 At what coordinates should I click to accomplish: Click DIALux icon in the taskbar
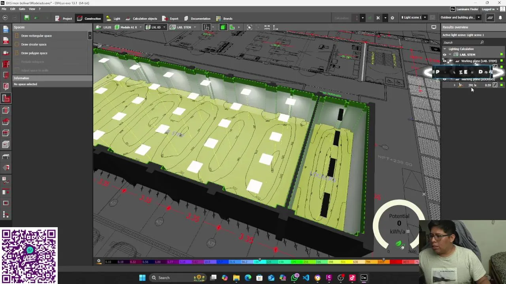[364, 278]
